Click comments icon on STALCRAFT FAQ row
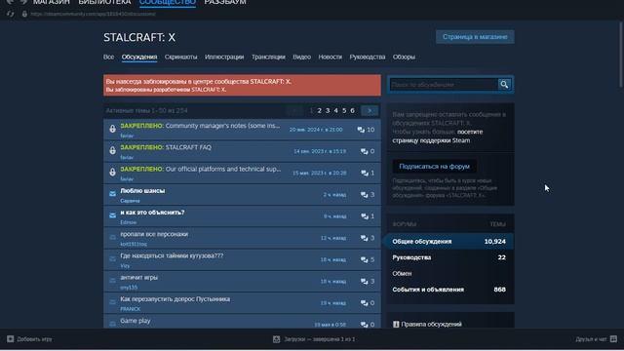The image size is (624, 351). [364, 151]
